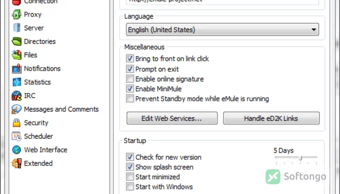Click the Proxy icon in the sidebar
The width and height of the screenshot is (340, 194).
(x=17, y=14)
